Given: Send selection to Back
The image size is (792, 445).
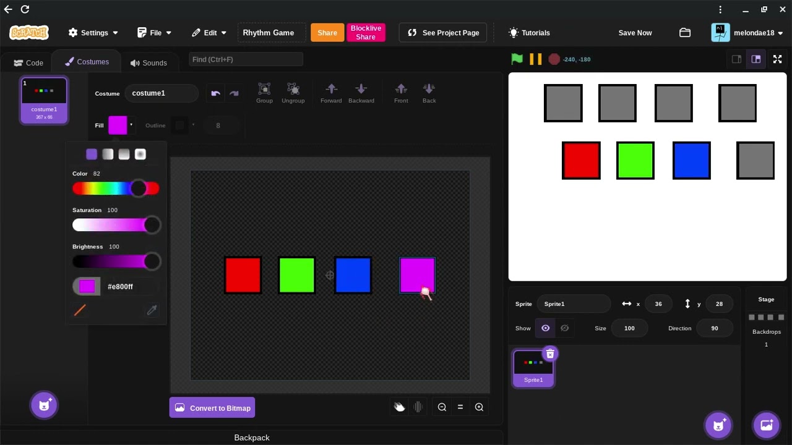Looking at the screenshot, I should coord(429,93).
